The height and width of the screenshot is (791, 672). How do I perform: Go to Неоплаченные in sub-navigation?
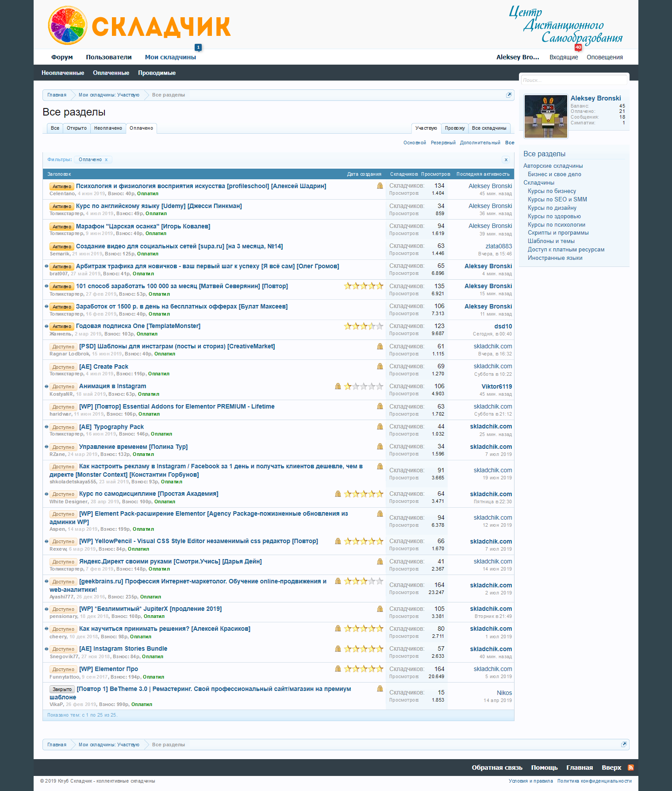[x=63, y=73]
